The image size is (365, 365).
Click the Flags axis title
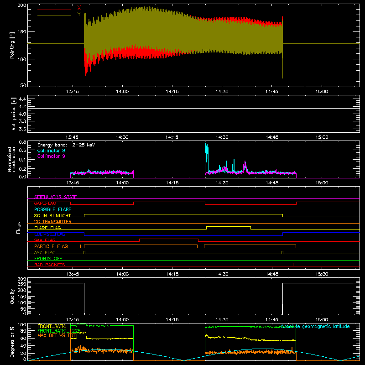click(19, 228)
